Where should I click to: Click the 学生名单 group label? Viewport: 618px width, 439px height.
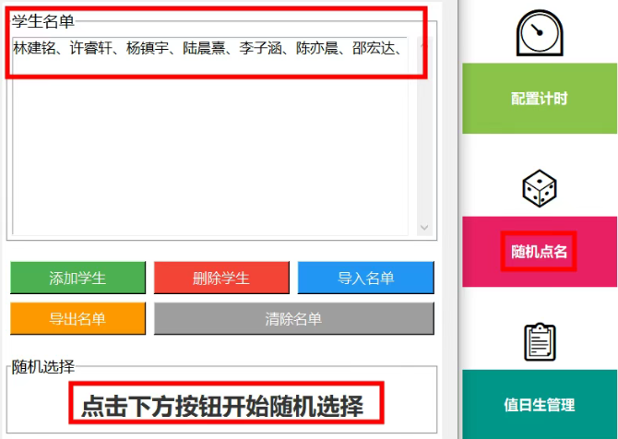(42, 22)
